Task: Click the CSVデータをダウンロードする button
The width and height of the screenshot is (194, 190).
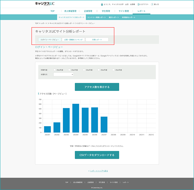Action: point(97,155)
